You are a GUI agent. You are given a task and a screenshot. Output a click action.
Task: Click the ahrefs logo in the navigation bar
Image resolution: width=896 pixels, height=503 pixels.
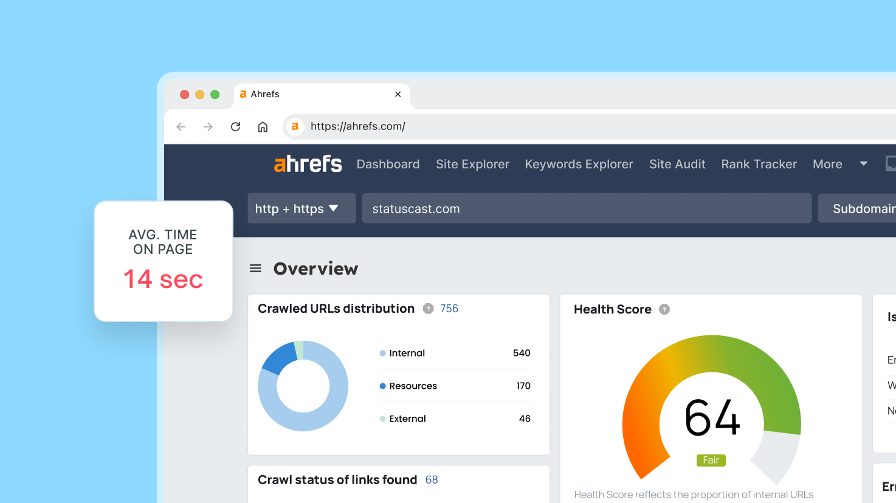pyautogui.click(x=308, y=164)
